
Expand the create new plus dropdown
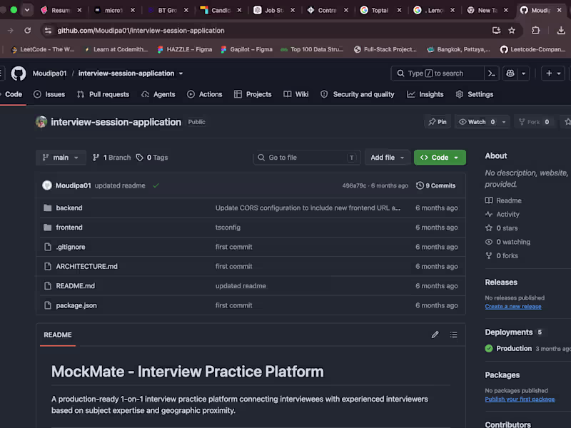click(x=552, y=73)
